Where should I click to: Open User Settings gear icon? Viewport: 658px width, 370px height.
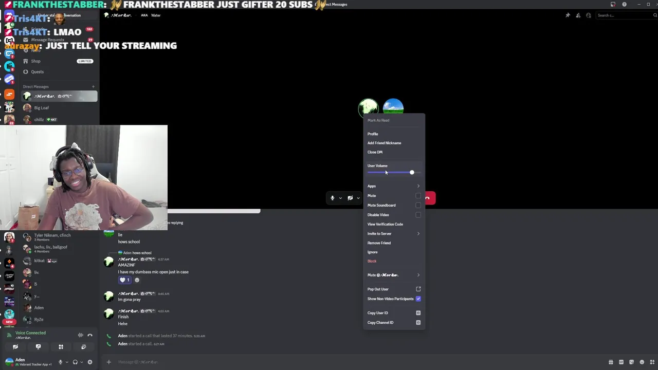[90, 362]
